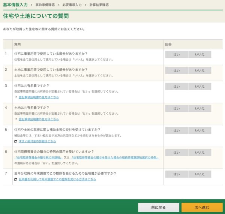Select the 基本情報入力 step in breadcrumb

(15, 5)
